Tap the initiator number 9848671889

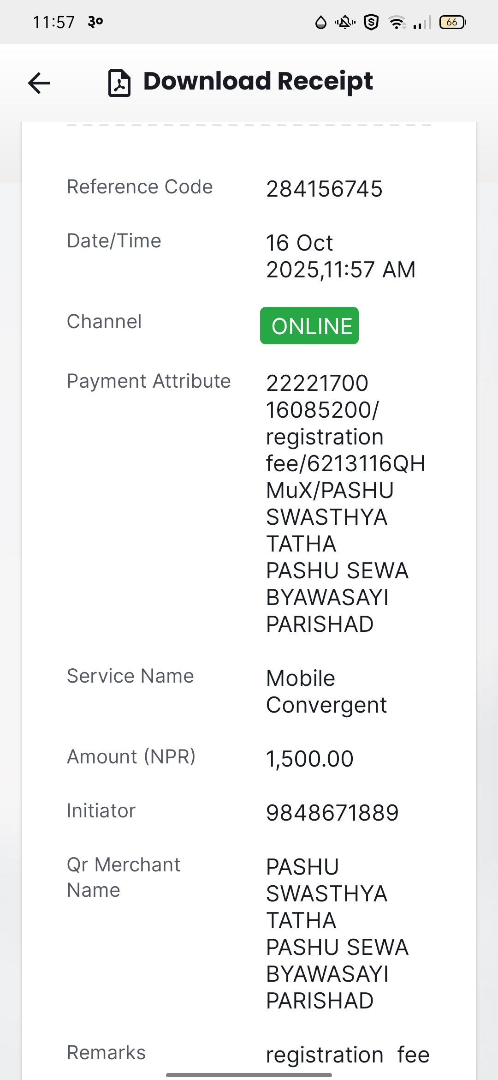[332, 813]
